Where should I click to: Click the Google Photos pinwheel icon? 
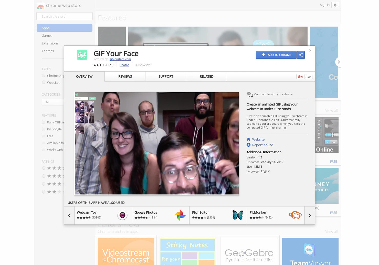180,215
